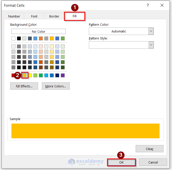Open the Fill Effects dialog
The image size is (172, 170).
[24, 86]
